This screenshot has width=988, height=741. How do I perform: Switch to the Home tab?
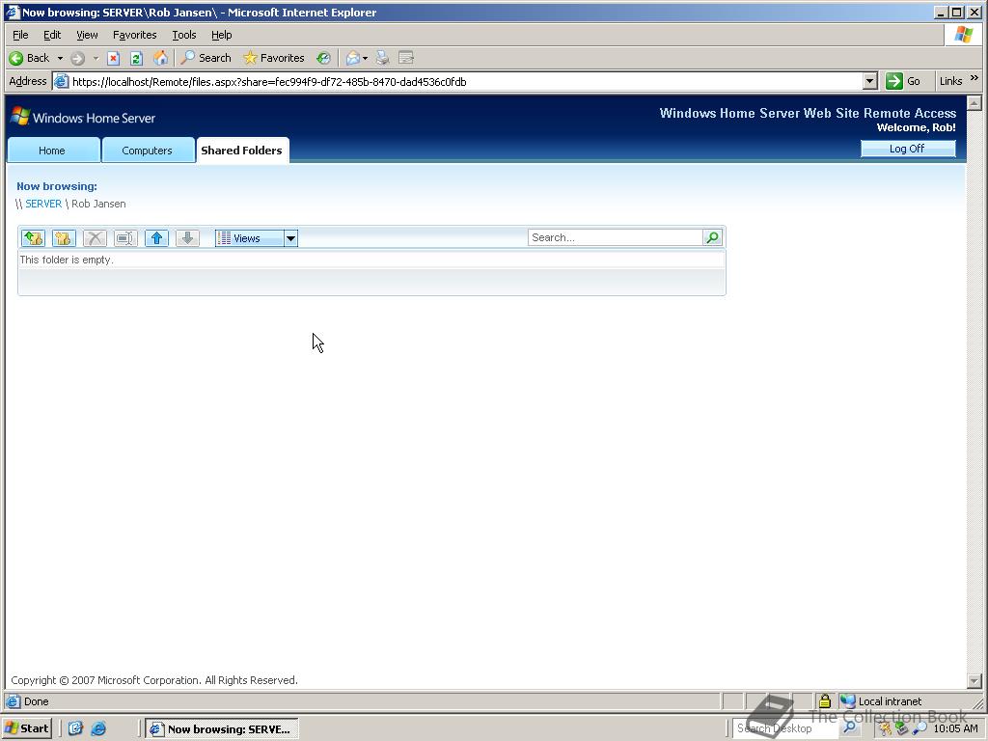53,151
